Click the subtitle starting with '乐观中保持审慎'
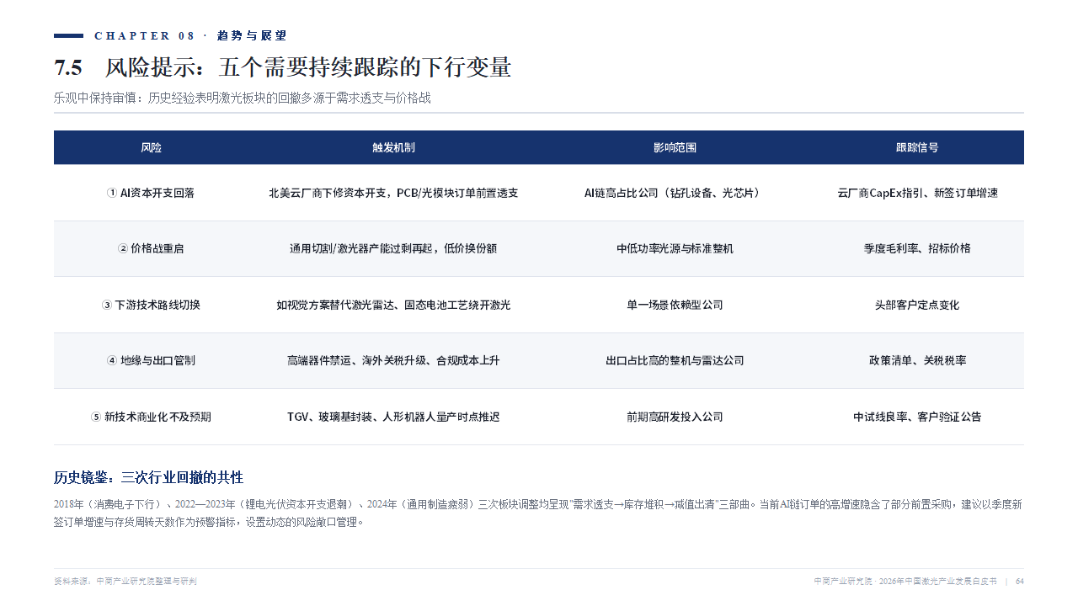 tap(243, 98)
